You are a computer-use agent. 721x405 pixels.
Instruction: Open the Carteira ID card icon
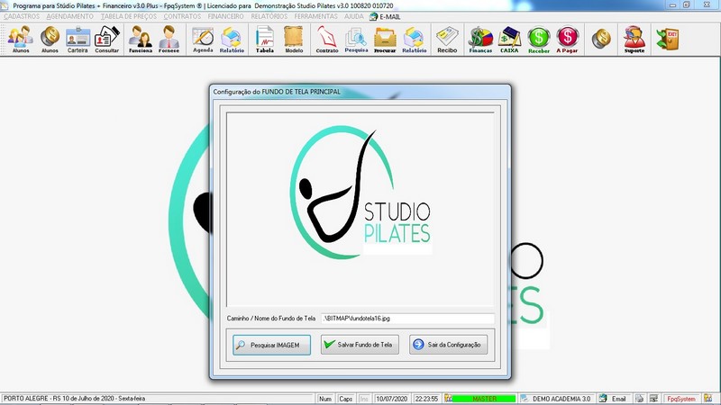pyautogui.click(x=78, y=40)
